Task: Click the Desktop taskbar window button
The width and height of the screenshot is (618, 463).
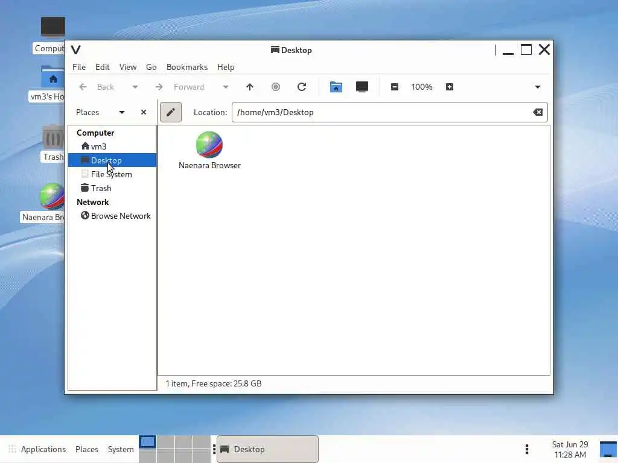Action: pyautogui.click(x=267, y=449)
